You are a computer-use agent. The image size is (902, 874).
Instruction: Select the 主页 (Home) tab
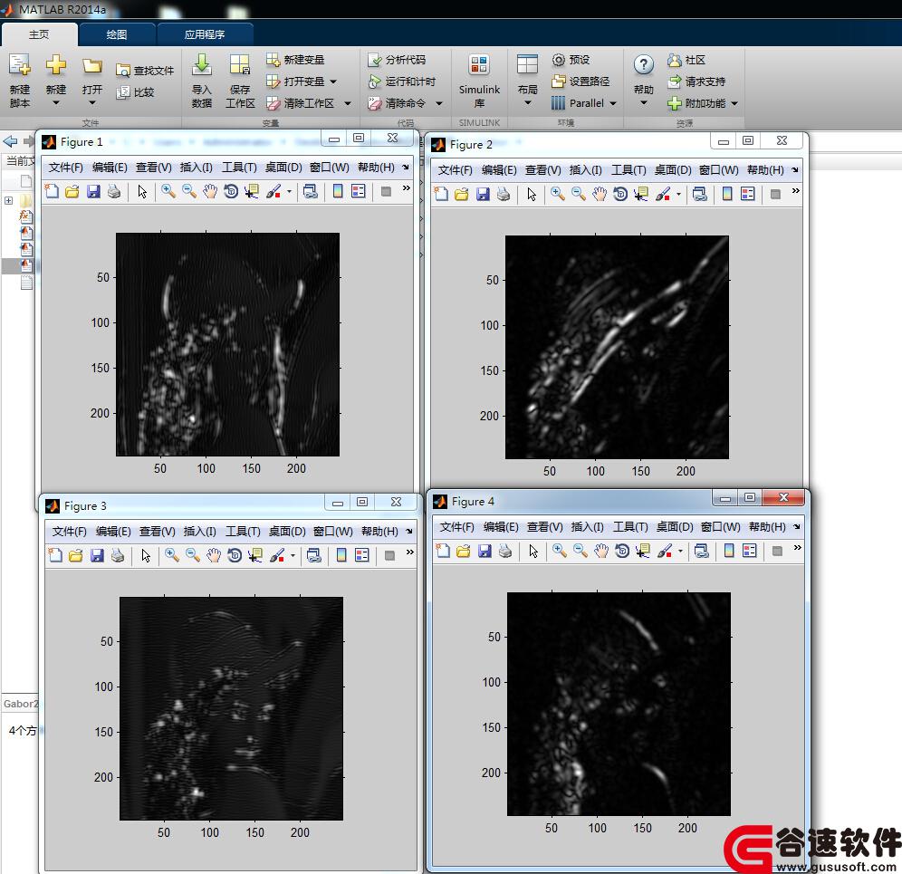click(39, 34)
